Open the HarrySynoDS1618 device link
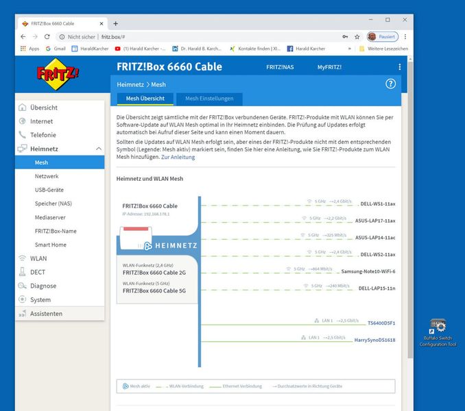 click(375, 340)
